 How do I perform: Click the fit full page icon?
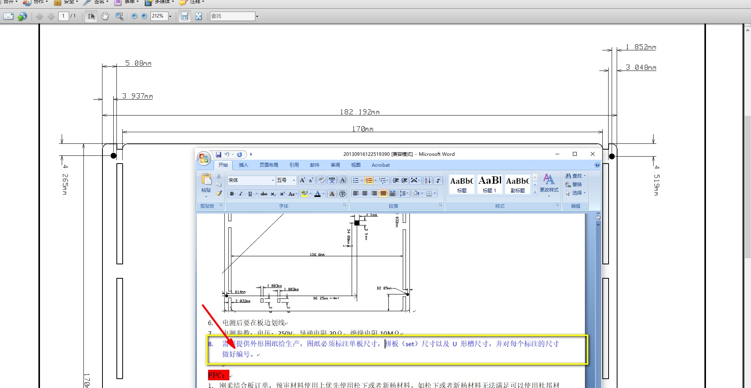[x=198, y=16]
